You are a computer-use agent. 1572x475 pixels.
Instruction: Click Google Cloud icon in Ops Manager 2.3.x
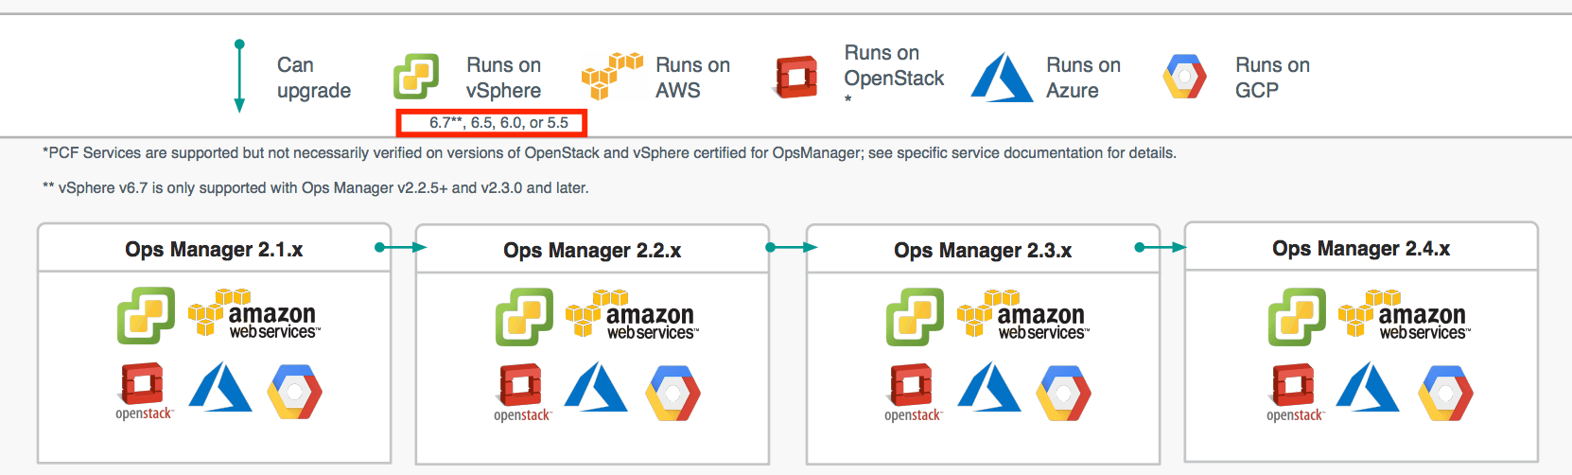click(x=1063, y=392)
